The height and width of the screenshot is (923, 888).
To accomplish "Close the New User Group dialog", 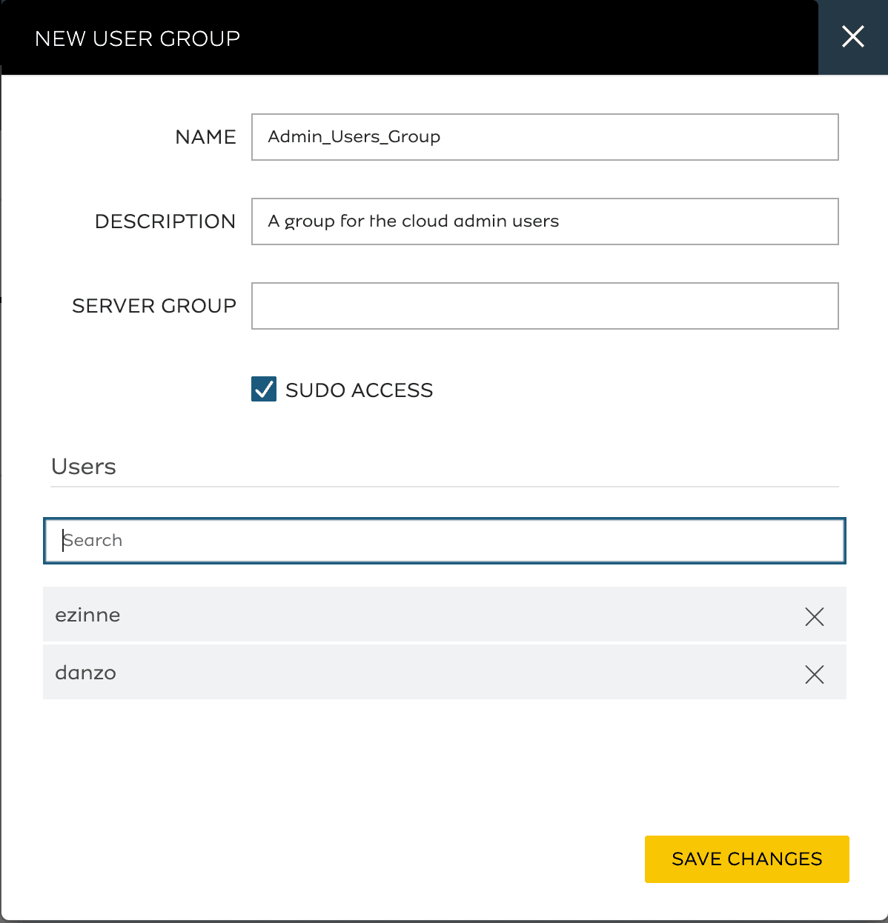I will pos(853,36).
